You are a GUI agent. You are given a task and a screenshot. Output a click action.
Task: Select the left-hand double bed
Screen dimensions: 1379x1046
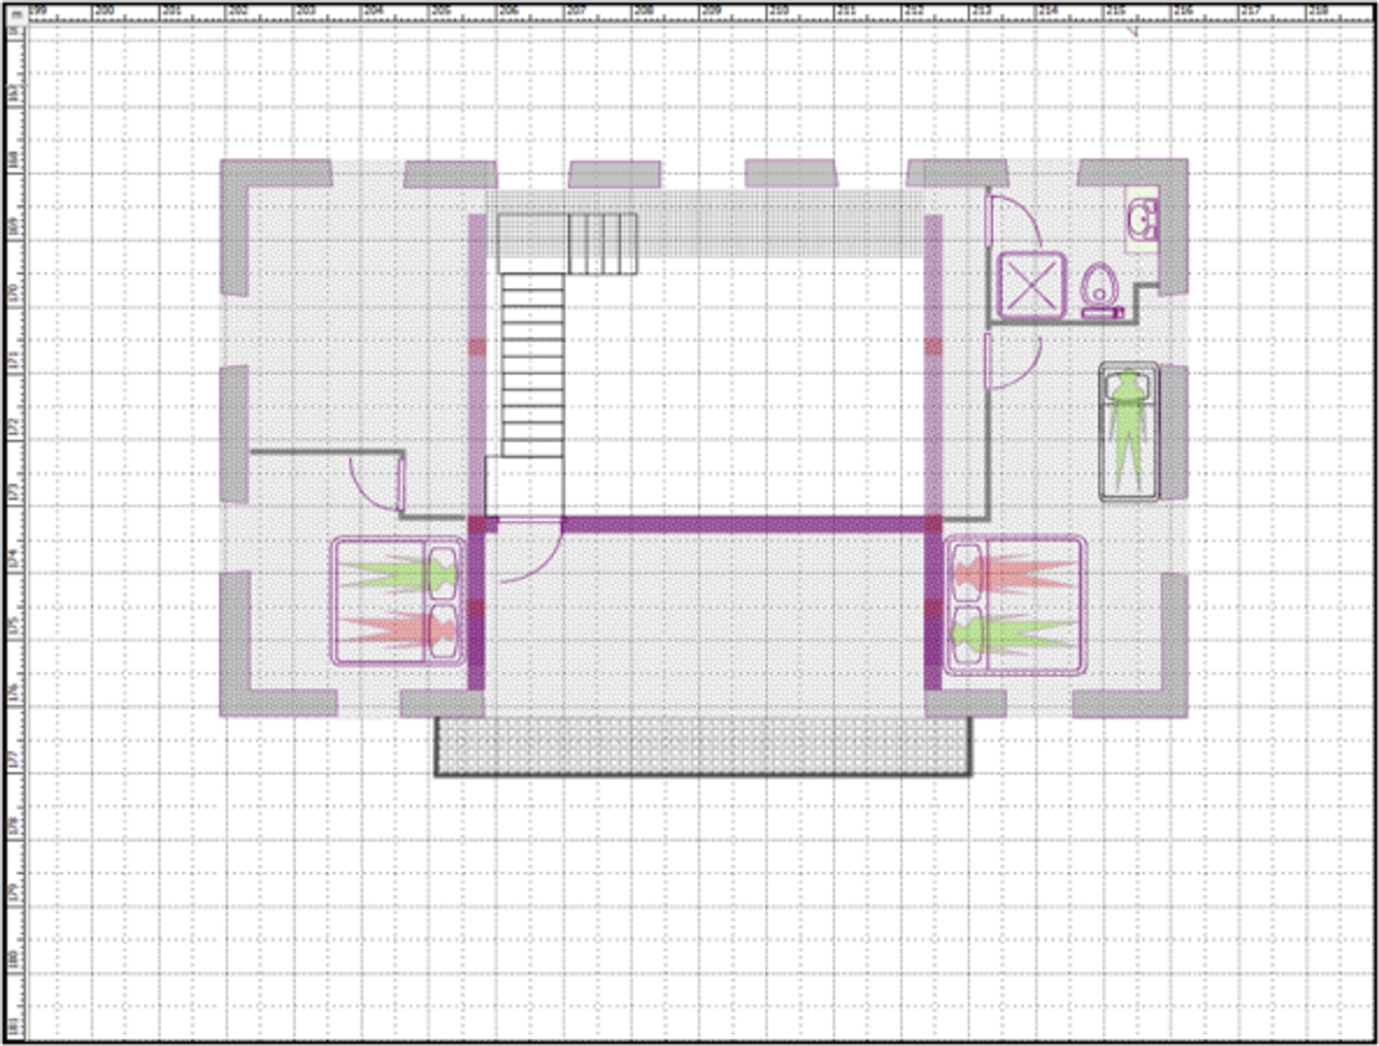tap(397, 601)
